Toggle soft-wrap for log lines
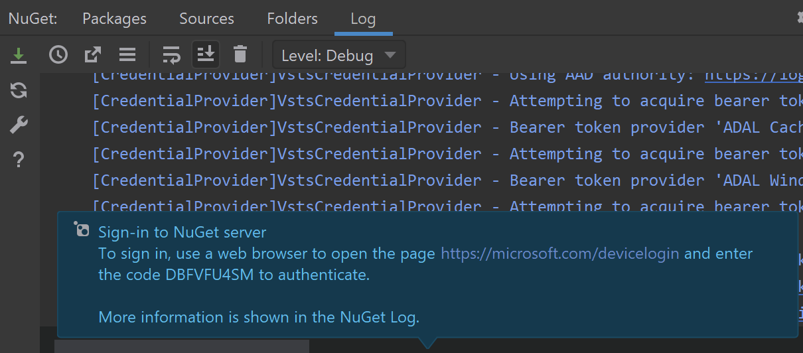Viewport: 803px width, 353px height. pyautogui.click(x=171, y=55)
